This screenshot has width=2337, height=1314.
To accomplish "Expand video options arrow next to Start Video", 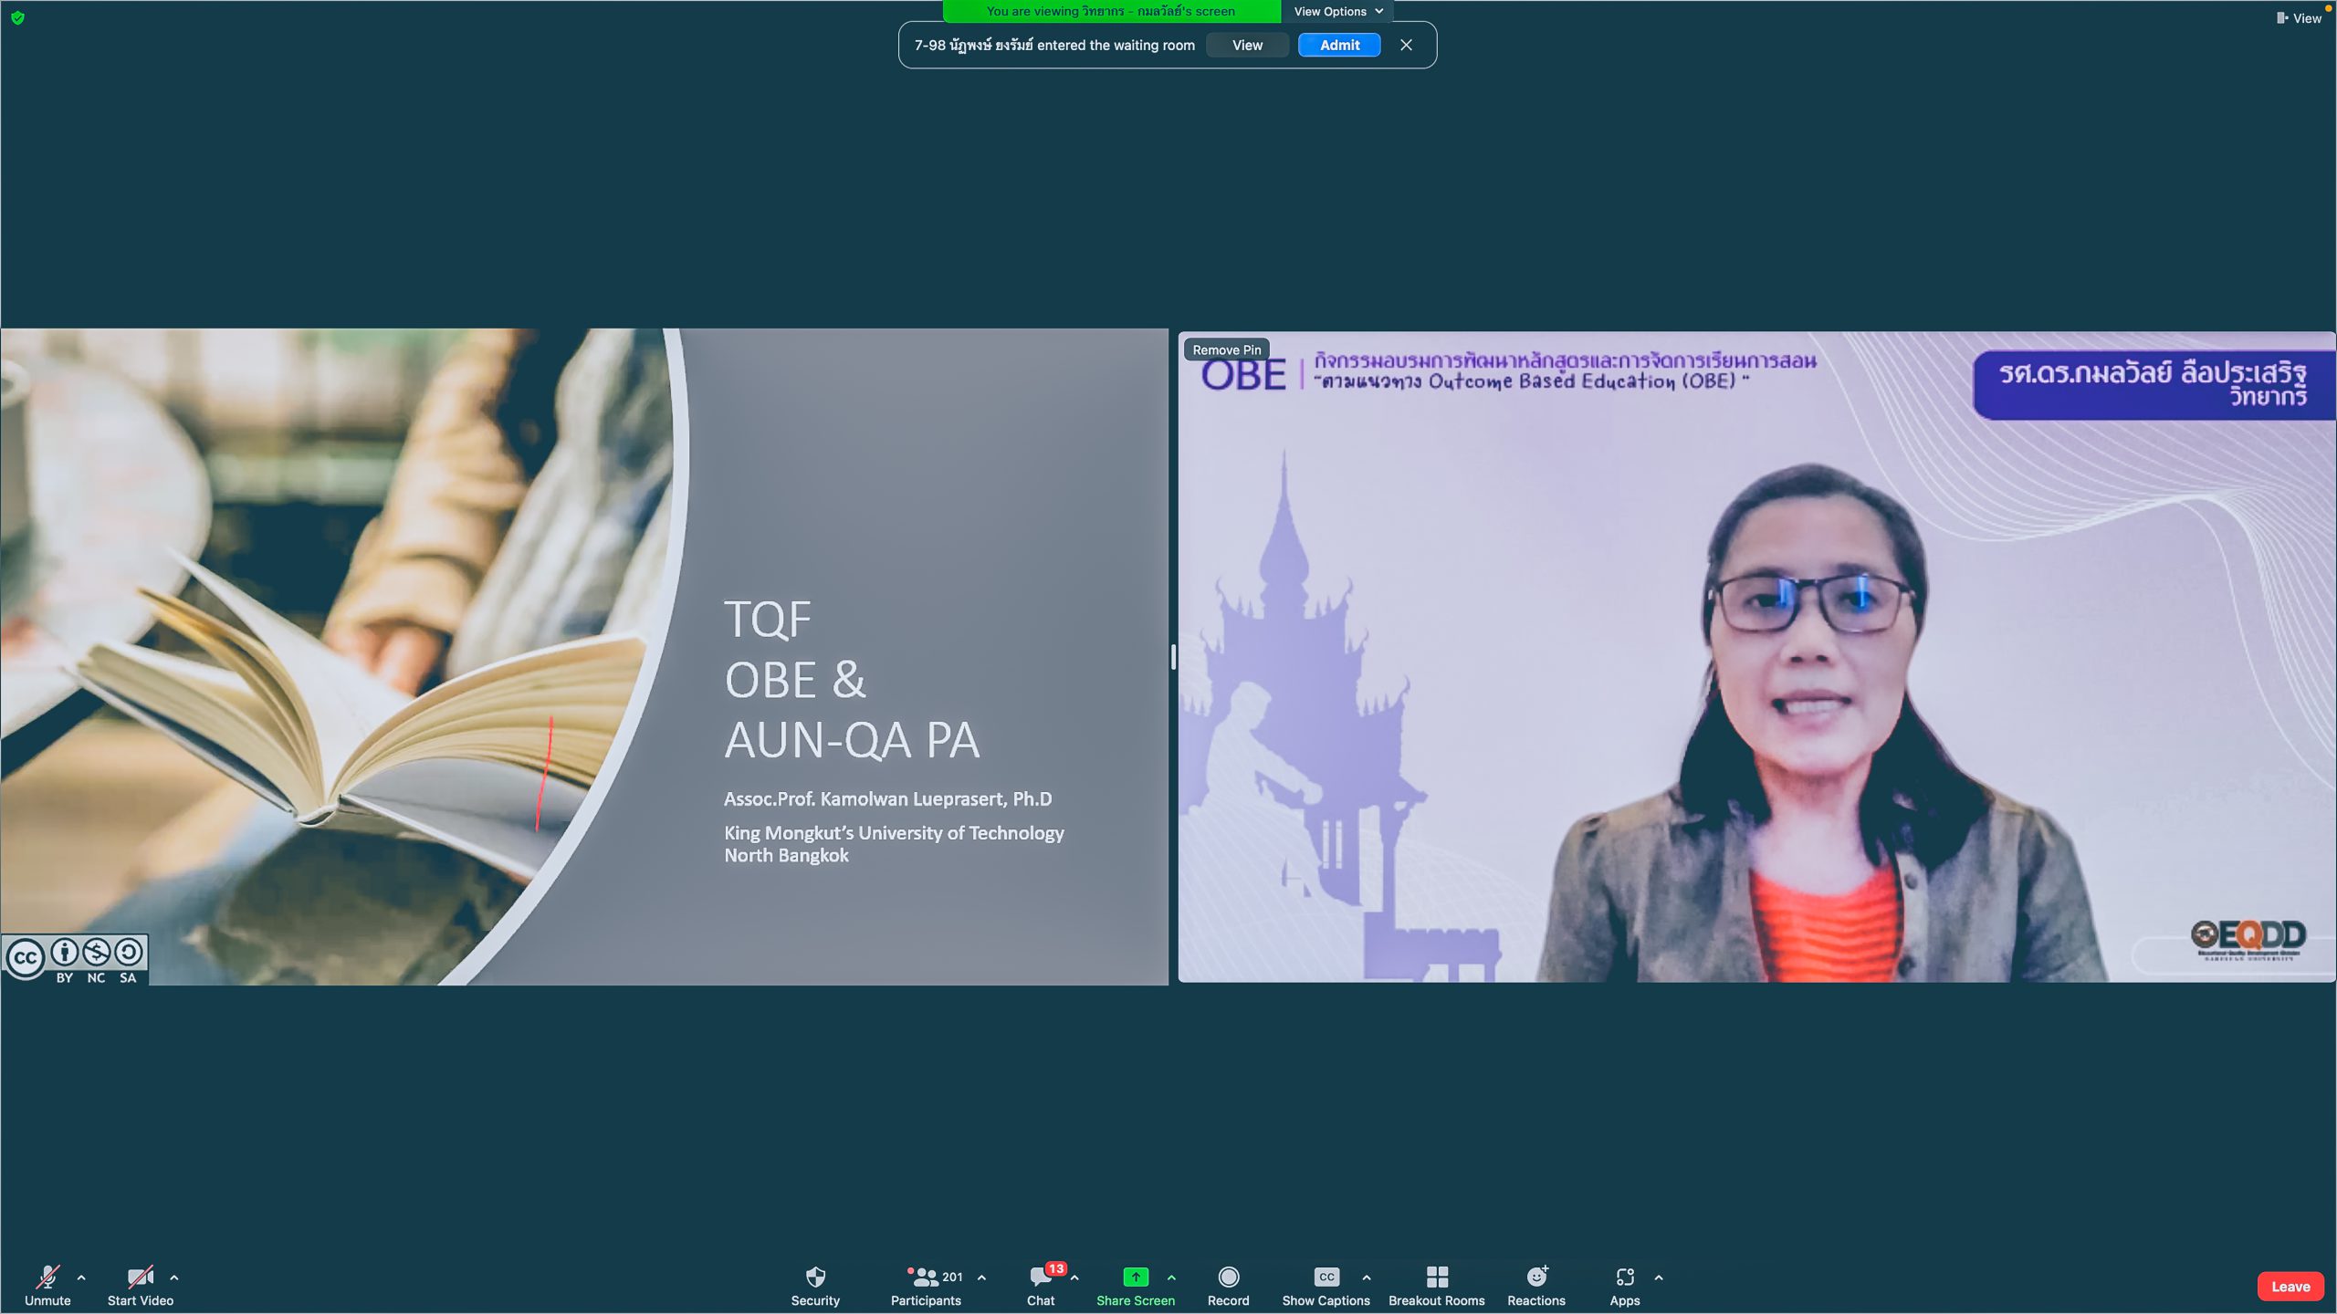I will (x=174, y=1277).
